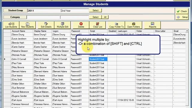The image size is (192, 108).
Task: Click the Copy Folder To icon
Action: 116,25
